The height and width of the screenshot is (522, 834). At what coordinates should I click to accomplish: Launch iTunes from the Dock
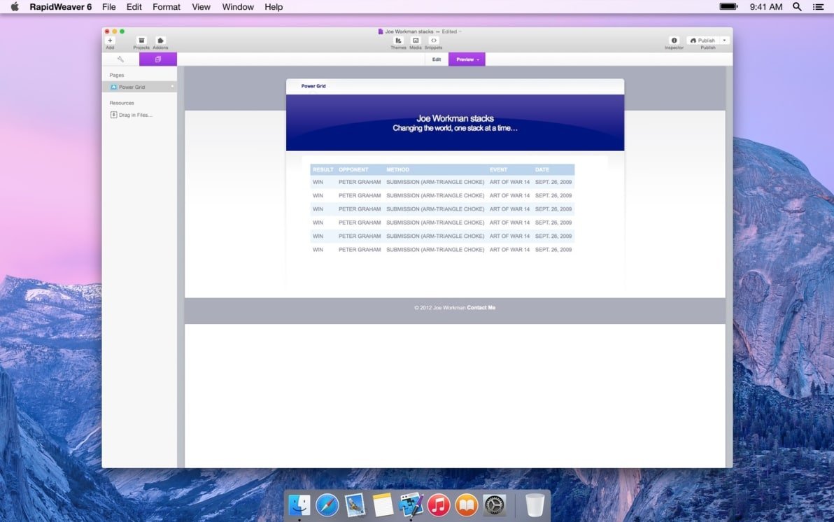click(x=439, y=505)
